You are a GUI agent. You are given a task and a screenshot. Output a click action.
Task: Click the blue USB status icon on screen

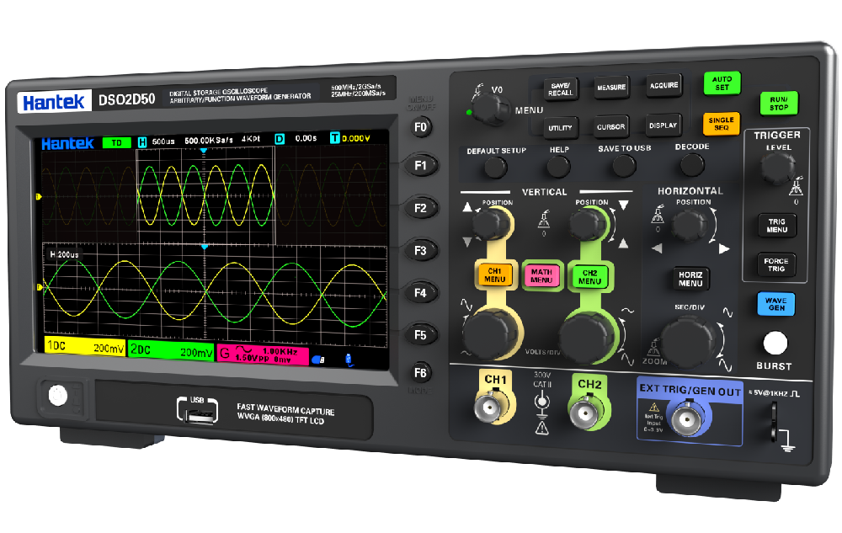pyautogui.click(x=318, y=360)
